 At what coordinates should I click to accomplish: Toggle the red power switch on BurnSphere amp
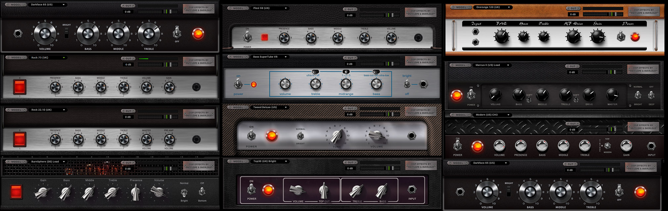pyautogui.click(x=16, y=192)
